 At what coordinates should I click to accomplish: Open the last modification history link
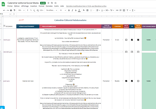86,6
